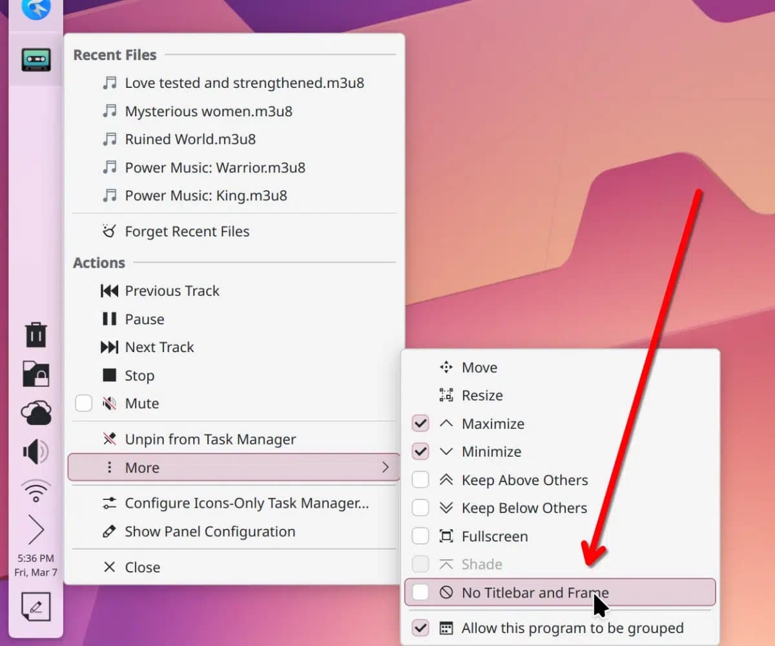
Task: Click the blue bird app icon
Action: tap(36, 8)
